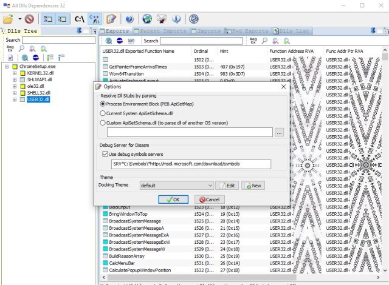Click the red stop icon in toolbar
Image resolution: width=389 pixels, height=285 pixels.
[29, 19]
